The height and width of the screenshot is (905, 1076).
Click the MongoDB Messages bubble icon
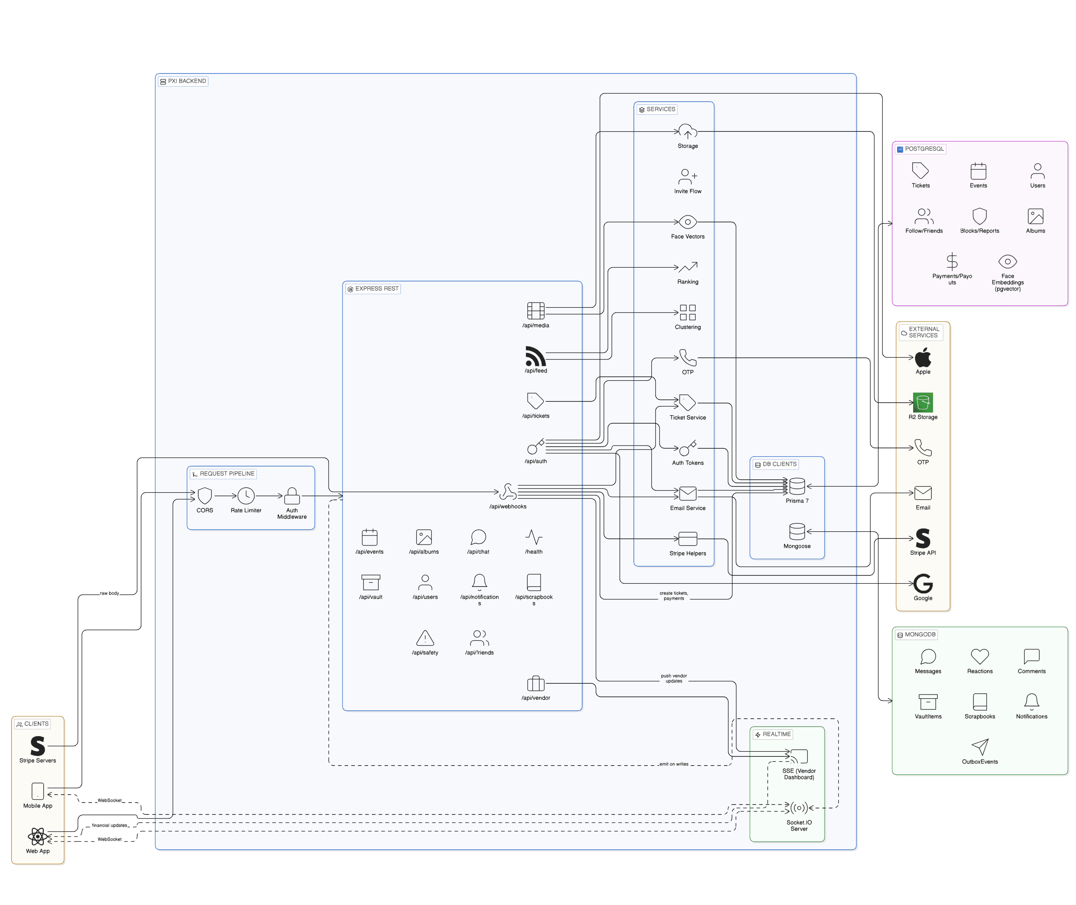coord(928,656)
